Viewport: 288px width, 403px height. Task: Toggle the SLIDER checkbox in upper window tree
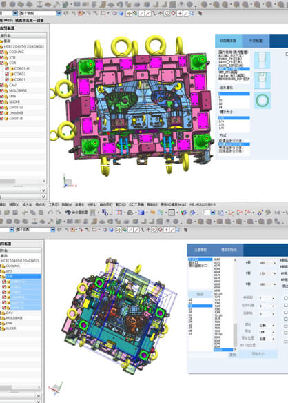click(2, 101)
